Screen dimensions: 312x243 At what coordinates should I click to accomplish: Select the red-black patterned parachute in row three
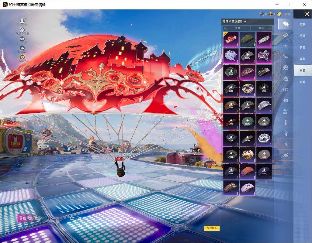point(247,72)
